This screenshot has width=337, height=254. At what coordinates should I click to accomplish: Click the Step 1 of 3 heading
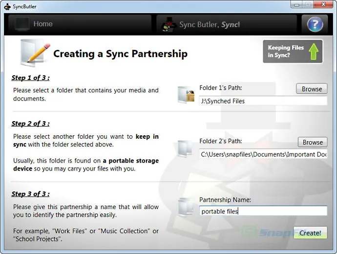(30, 78)
